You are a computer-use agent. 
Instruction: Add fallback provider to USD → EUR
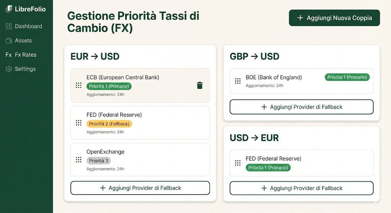tap(301, 188)
